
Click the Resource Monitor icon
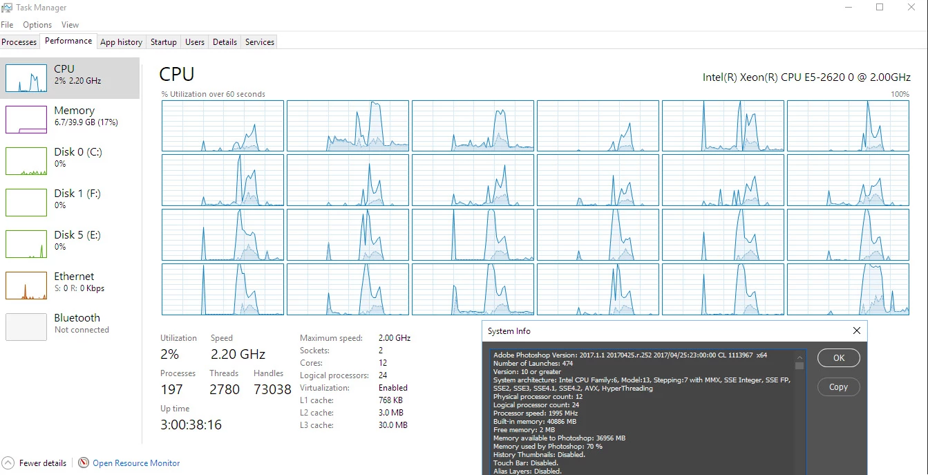coord(84,463)
